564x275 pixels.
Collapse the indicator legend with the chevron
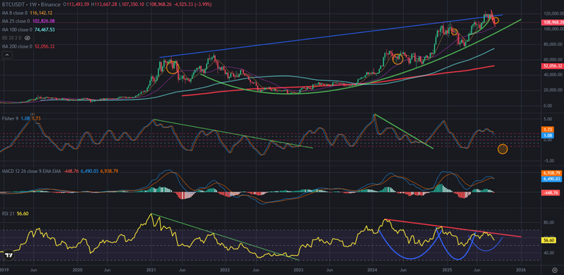[x=7, y=54]
